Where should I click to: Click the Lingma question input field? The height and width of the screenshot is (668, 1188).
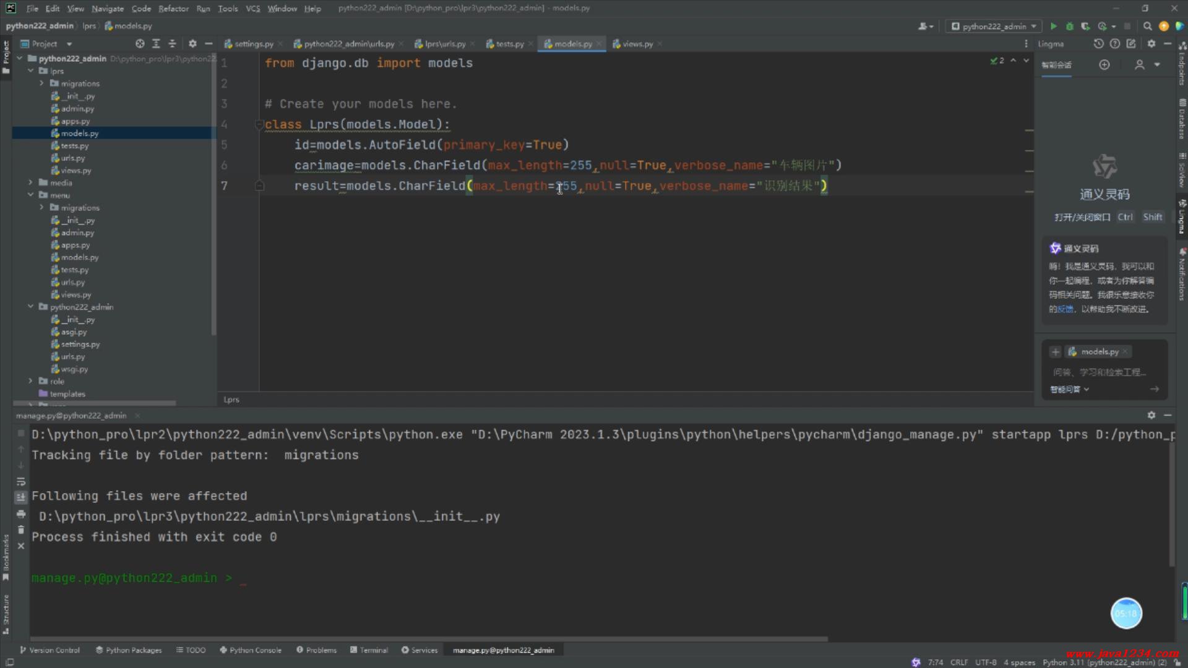1099,372
